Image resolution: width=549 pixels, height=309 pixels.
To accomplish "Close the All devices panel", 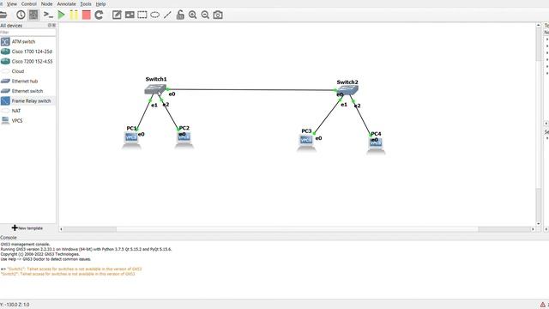I will [54, 25].
